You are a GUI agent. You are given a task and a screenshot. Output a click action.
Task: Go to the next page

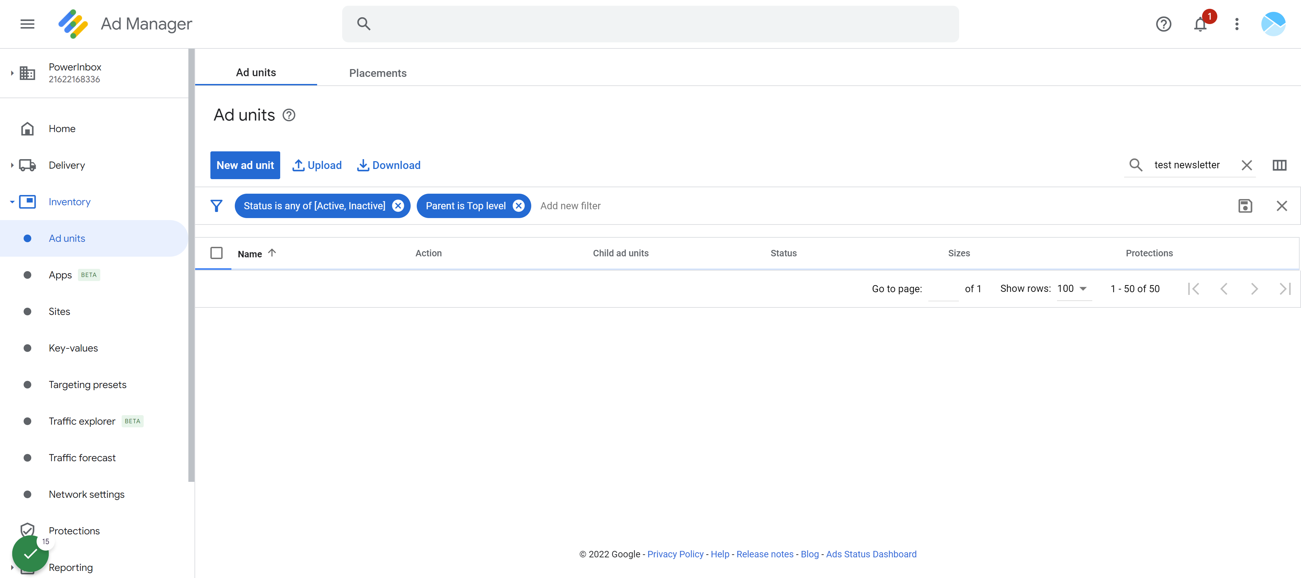1254,289
